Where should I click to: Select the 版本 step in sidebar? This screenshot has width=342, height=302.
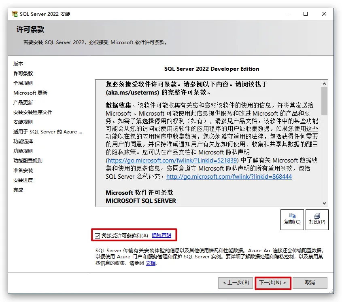pyautogui.click(x=18, y=63)
